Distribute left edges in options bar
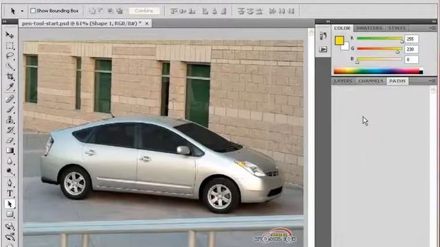 point(272,11)
